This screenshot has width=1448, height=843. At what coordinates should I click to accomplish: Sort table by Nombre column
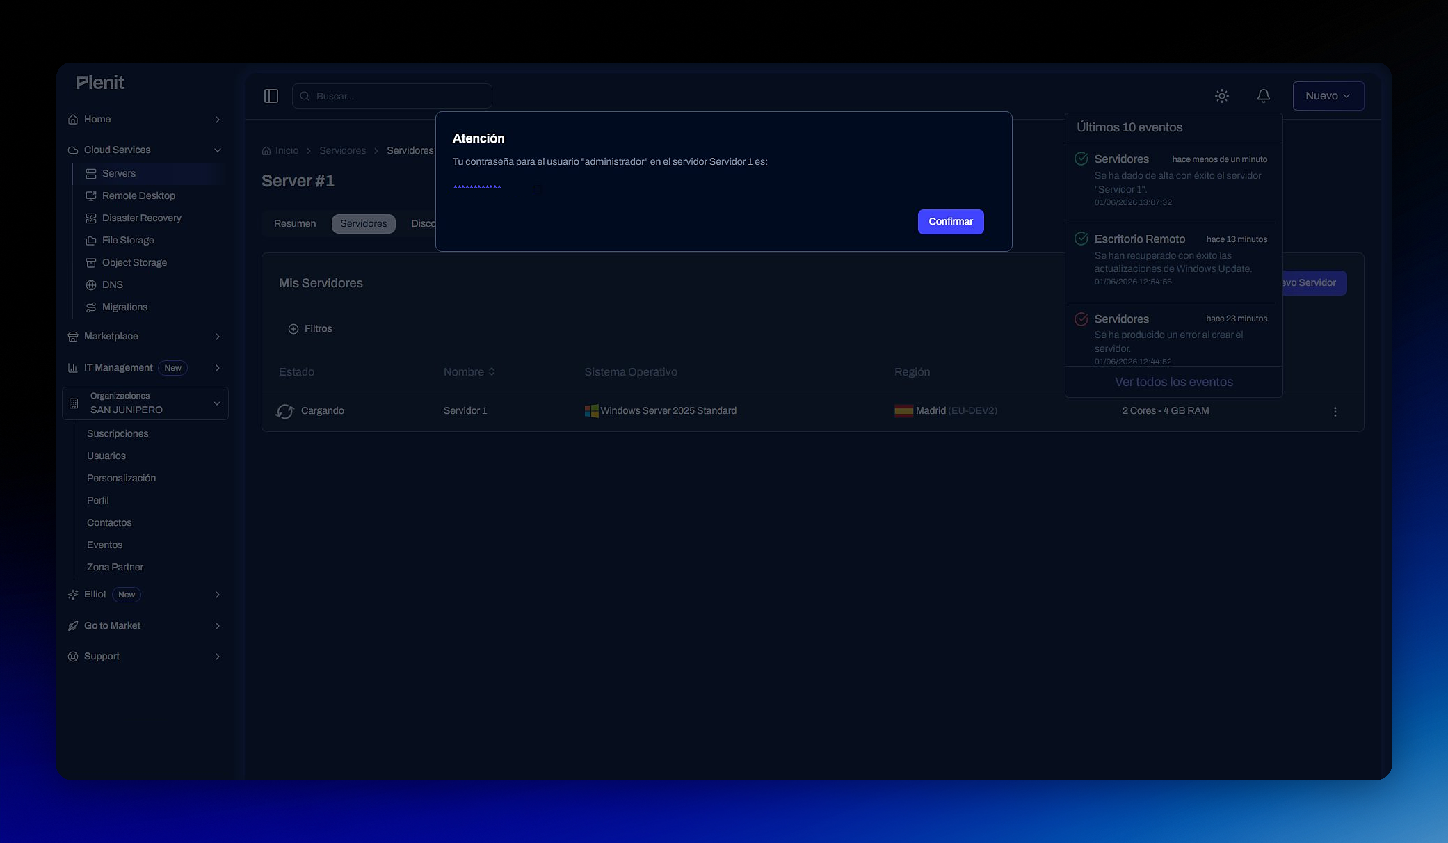(469, 372)
